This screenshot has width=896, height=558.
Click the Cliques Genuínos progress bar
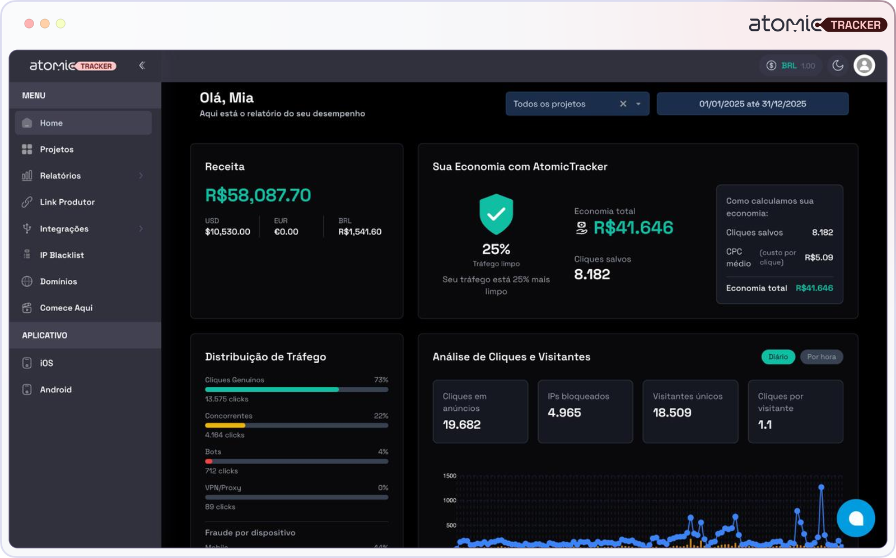click(296, 390)
